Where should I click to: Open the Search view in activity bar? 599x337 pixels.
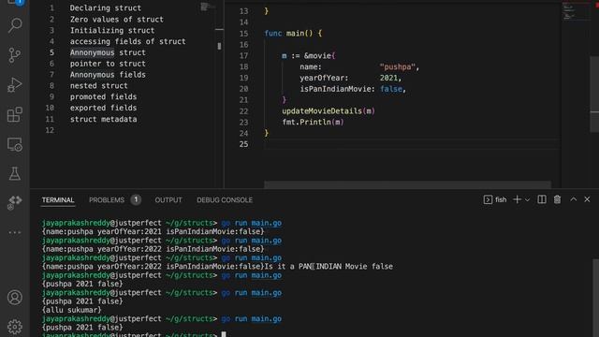(15, 25)
